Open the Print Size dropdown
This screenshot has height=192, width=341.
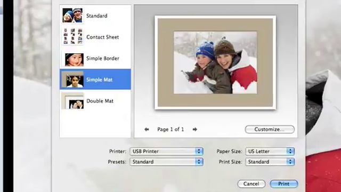point(270,162)
